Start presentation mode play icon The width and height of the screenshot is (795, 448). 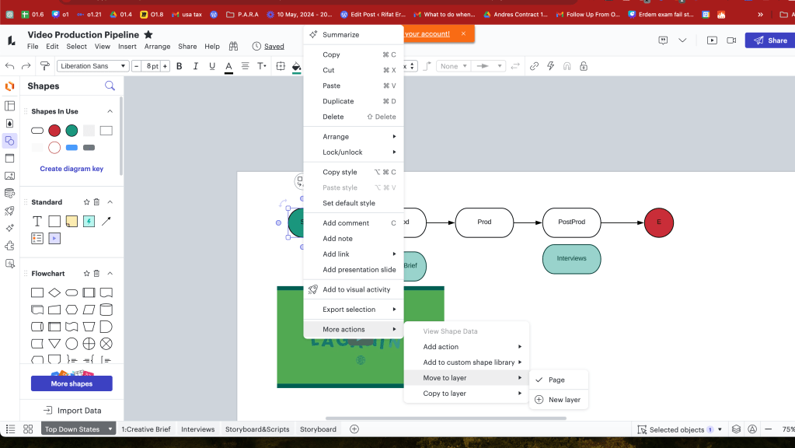[712, 40]
